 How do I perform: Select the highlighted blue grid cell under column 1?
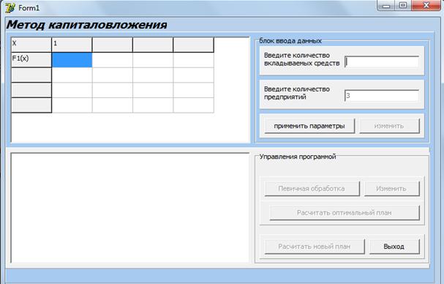tap(72, 60)
